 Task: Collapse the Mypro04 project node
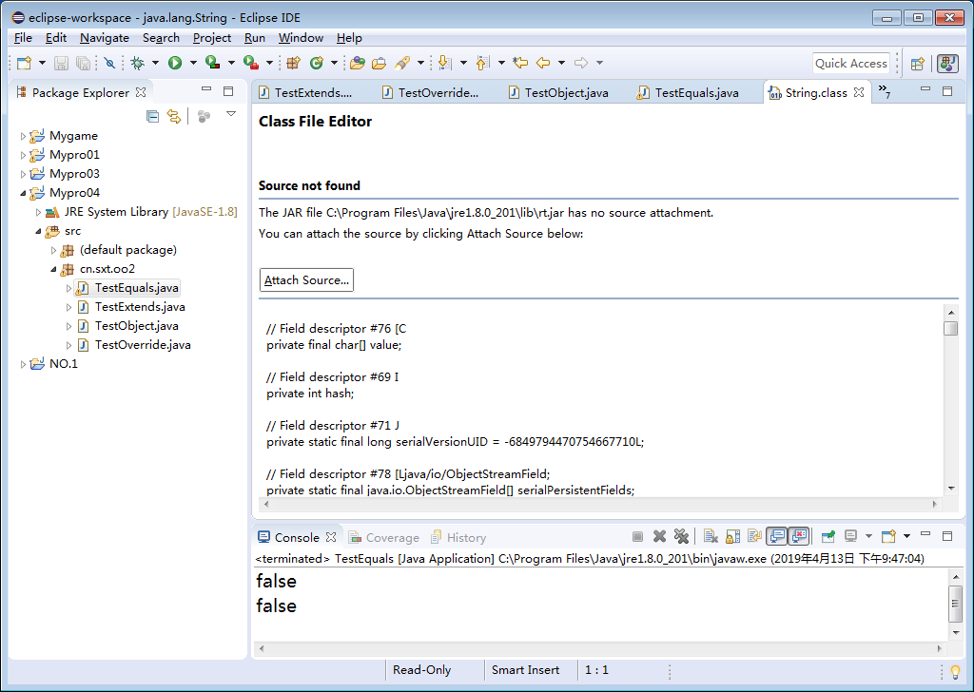(x=23, y=193)
